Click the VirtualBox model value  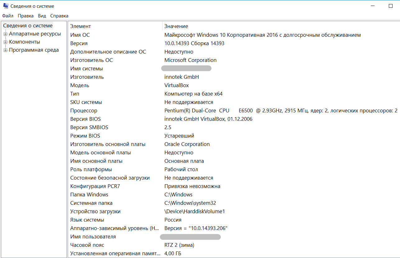177,85
